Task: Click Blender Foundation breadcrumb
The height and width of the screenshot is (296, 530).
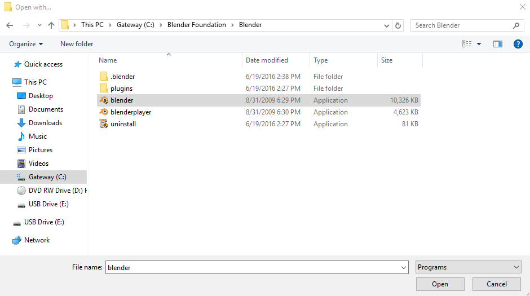Action: (x=196, y=25)
